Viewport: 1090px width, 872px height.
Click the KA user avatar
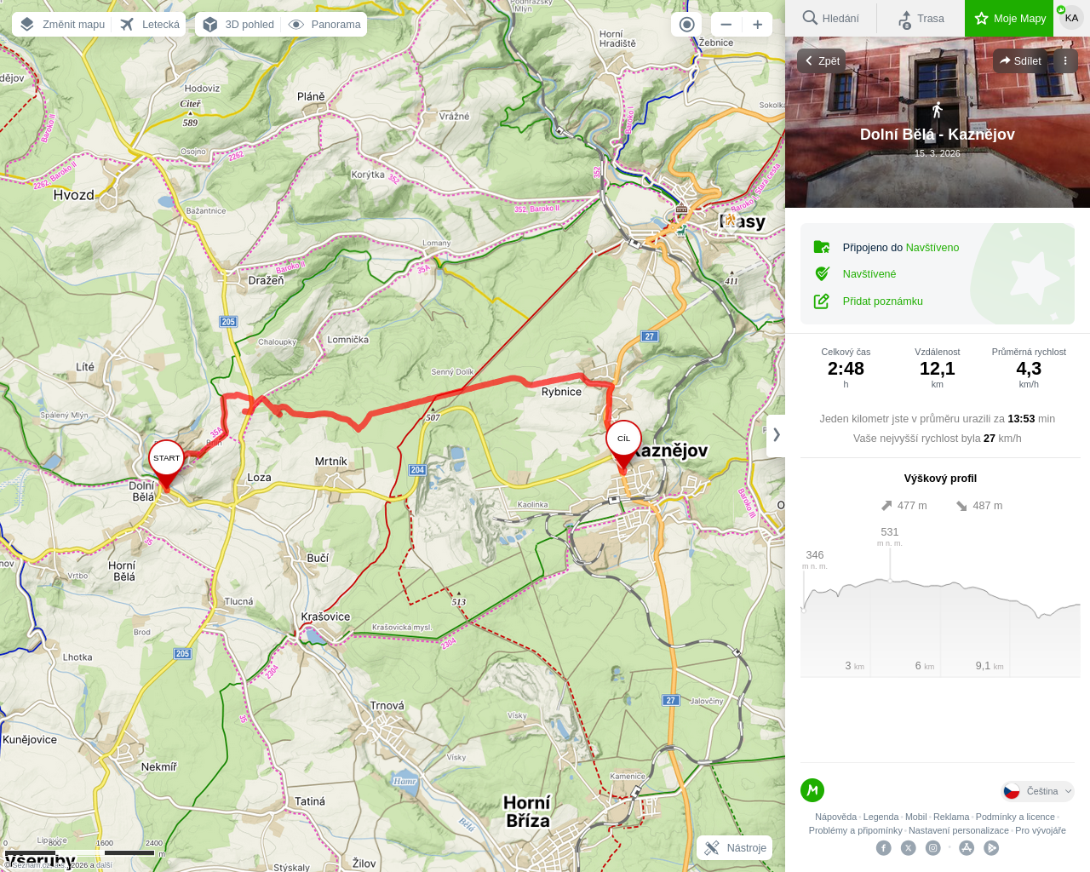pyautogui.click(x=1071, y=18)
